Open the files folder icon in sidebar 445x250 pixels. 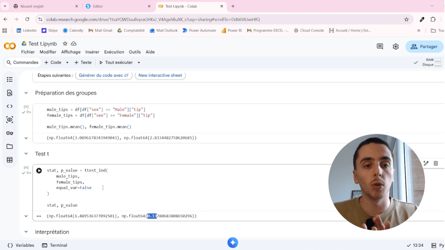10,146
